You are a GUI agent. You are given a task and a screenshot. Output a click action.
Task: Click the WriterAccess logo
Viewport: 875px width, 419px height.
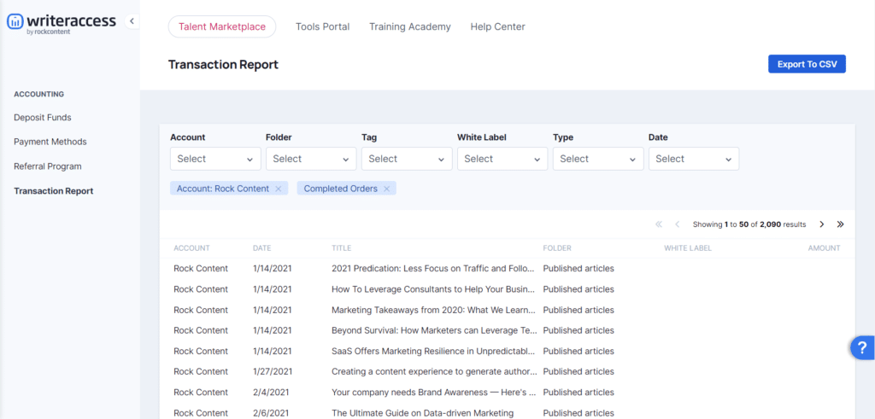[x=62, y=23]
